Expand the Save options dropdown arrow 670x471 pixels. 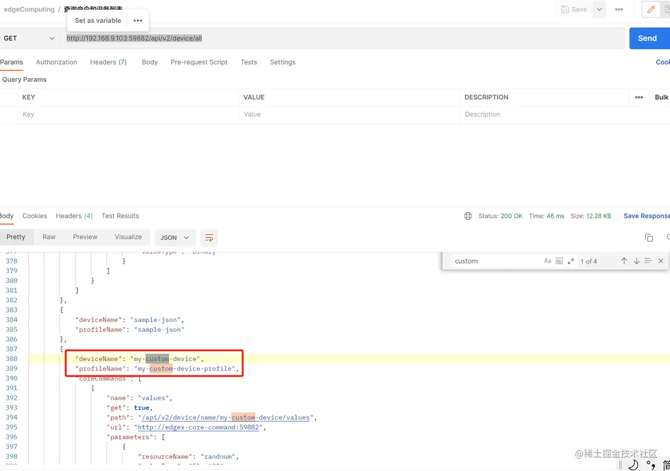pyautogui.click(x=599, y=9)
